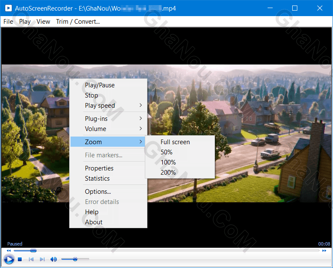Open the Trim / Convert... menu
The image size is (333, 268).
[x=78, y=22]
